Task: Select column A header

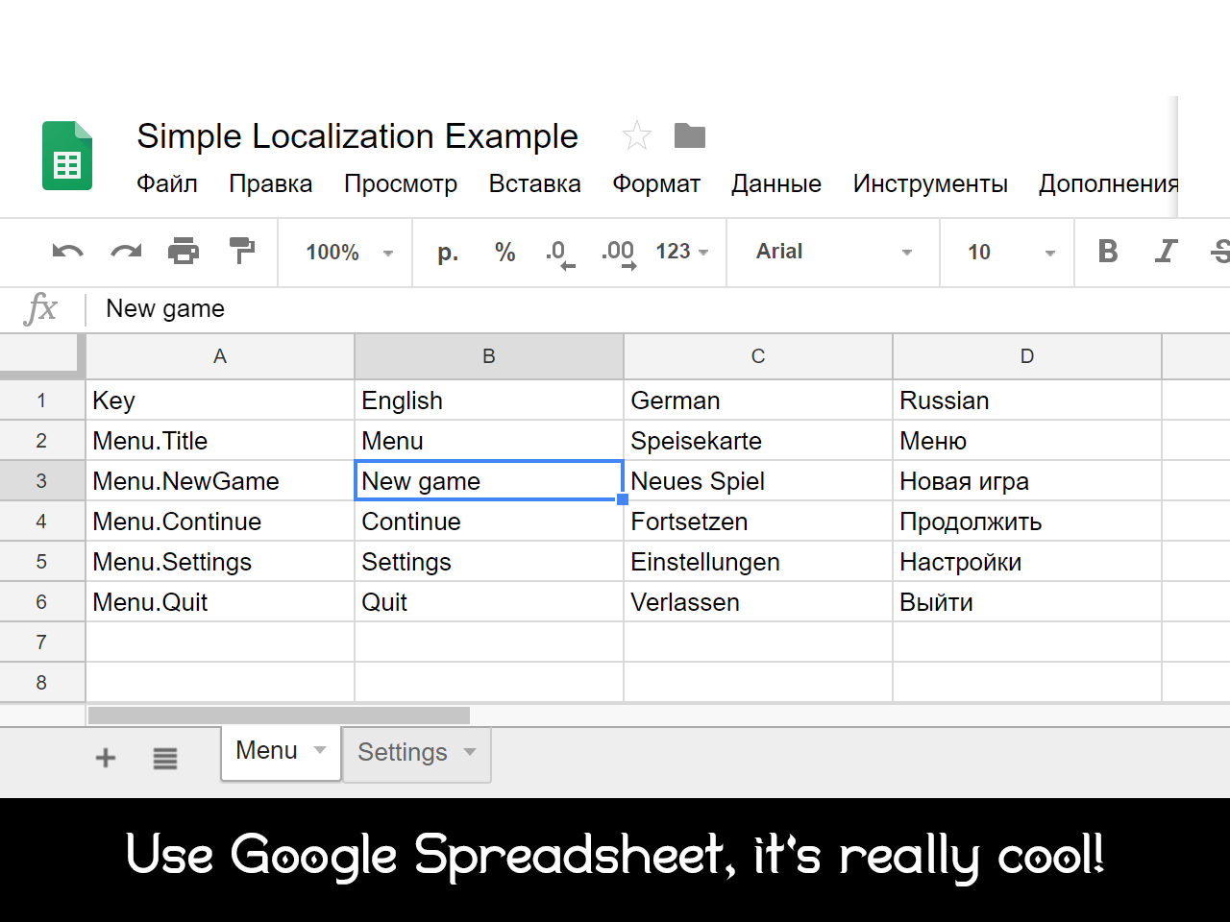Action: click(220, 356)
